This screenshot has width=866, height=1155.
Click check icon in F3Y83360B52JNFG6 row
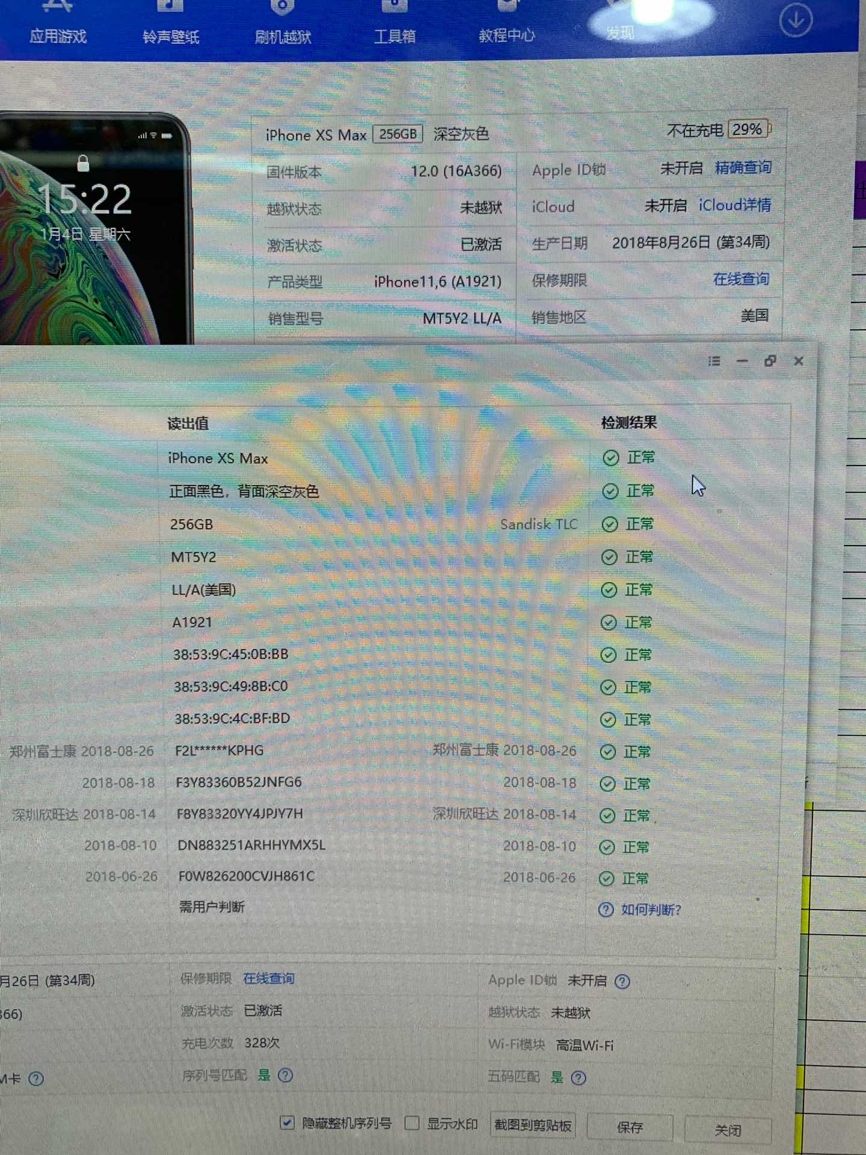(x=608, y=783)
